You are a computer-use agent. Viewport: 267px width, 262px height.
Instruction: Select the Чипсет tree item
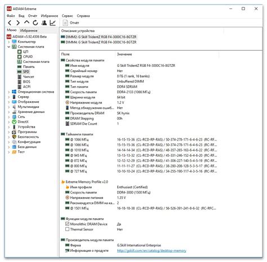point(26,76)
